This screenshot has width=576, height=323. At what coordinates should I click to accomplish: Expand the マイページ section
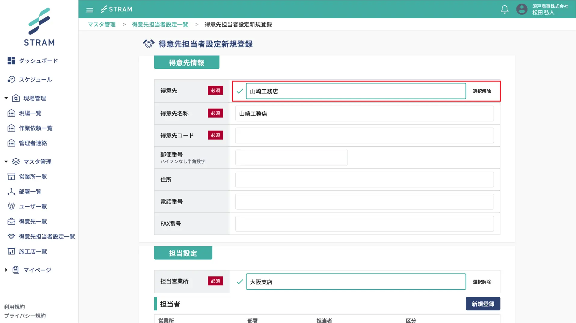click(x=6, y=270)
